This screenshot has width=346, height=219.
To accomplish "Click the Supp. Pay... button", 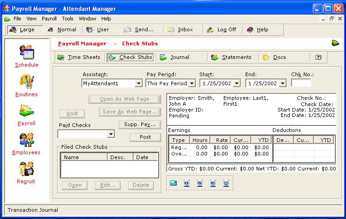I will point(140,124).
